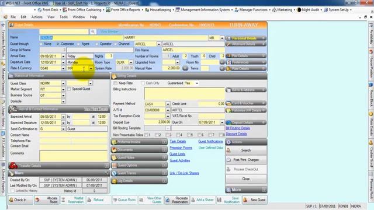The image size is (374, 210).
Task: Open the Guest Limits link
Action: click(177, 154)
